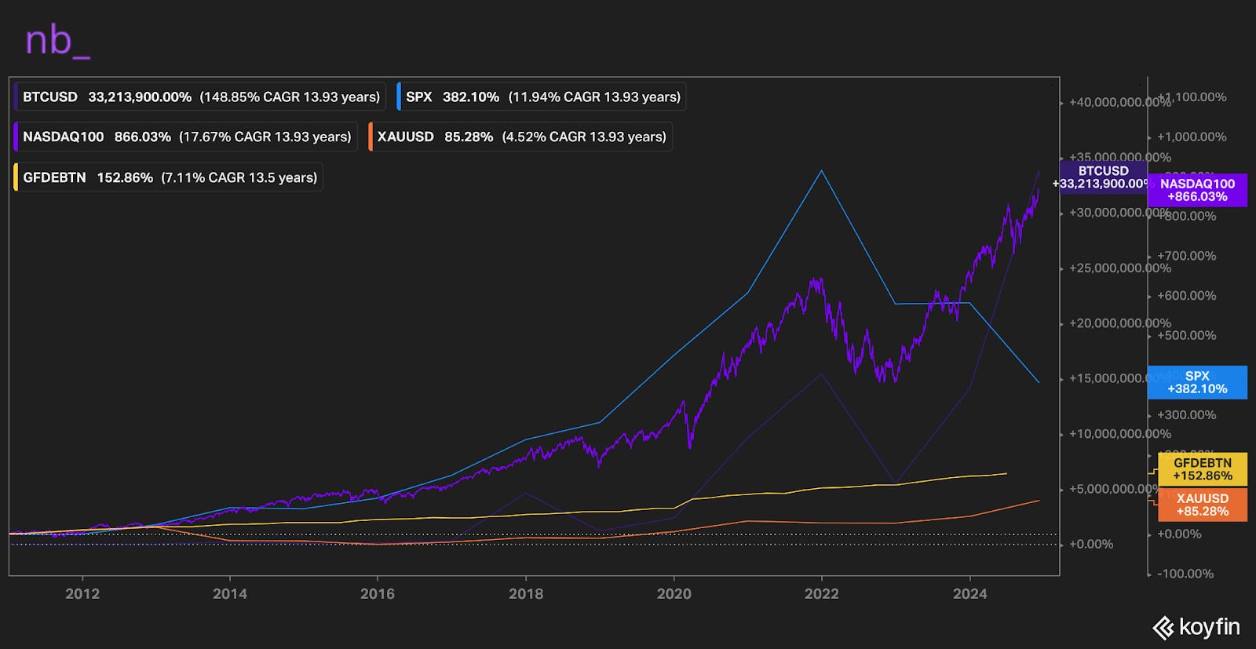Click the XAUUSD +85.28% axis tag
The image size is (1256, 649).
point(1203,505)
